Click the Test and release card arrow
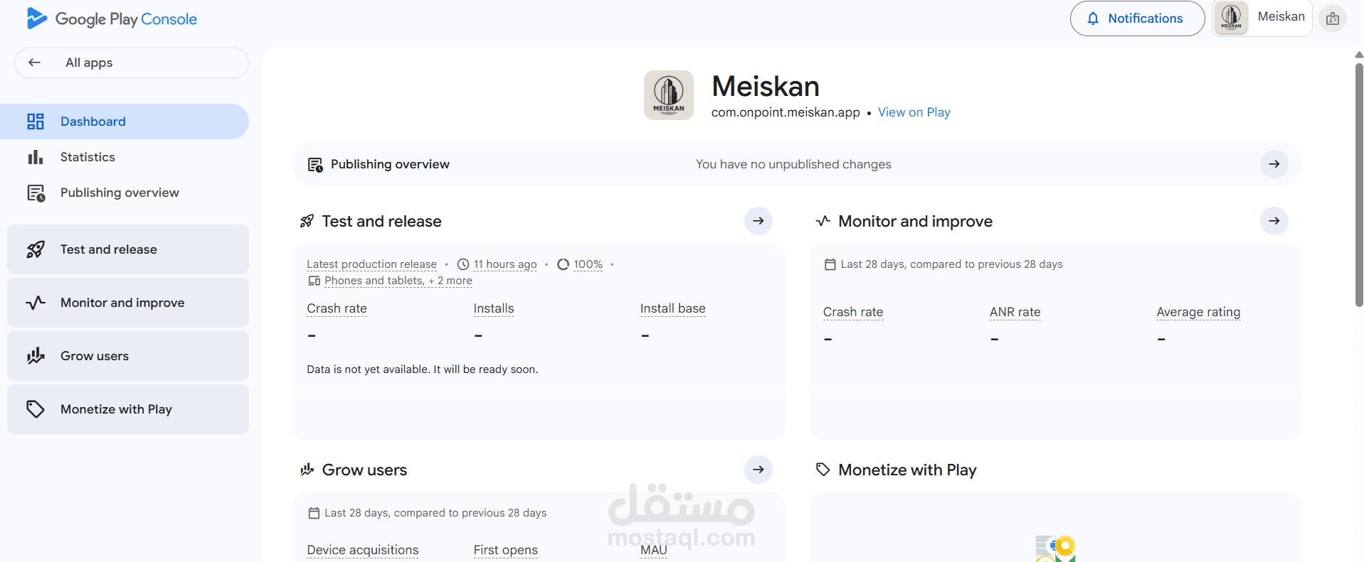Screen dimensions: 1364x562 (758, 221)
